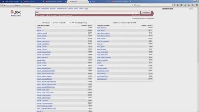Open the Директ link in the top menu
Viewport: 199px width, 112px height.
38,9
